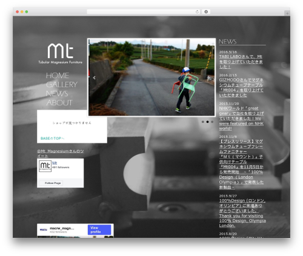The height and width of the screenshot is (256, 303).
Task: Click the Instagram View profile button
Action: (99, 230)
